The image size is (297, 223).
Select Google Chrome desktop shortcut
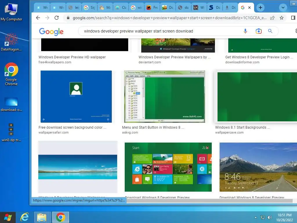pyautogui.click(x=11, y=74)
